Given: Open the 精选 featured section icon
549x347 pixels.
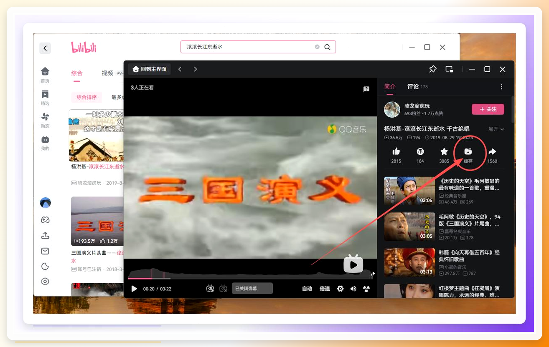Looking at the screenshot, I should tap(45, 94).
